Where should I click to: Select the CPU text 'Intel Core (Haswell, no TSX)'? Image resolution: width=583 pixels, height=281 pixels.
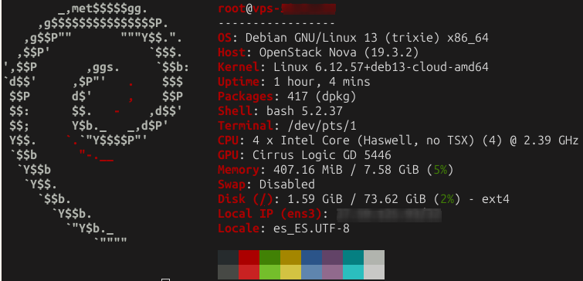(378, 140)
